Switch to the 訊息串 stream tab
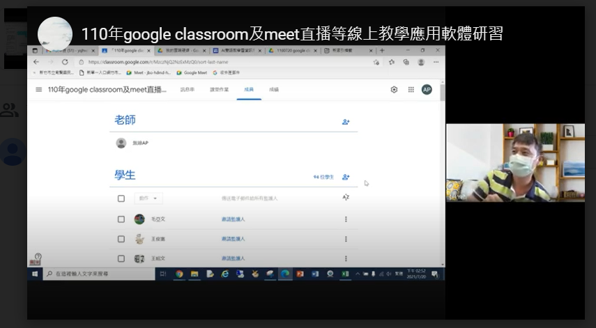Screen dimensions: 596x328 187,90
